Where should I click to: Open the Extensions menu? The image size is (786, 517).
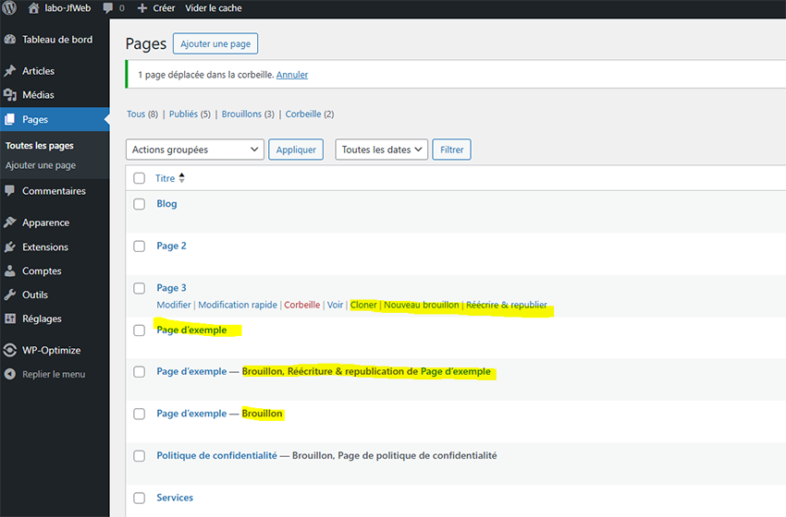55,246
